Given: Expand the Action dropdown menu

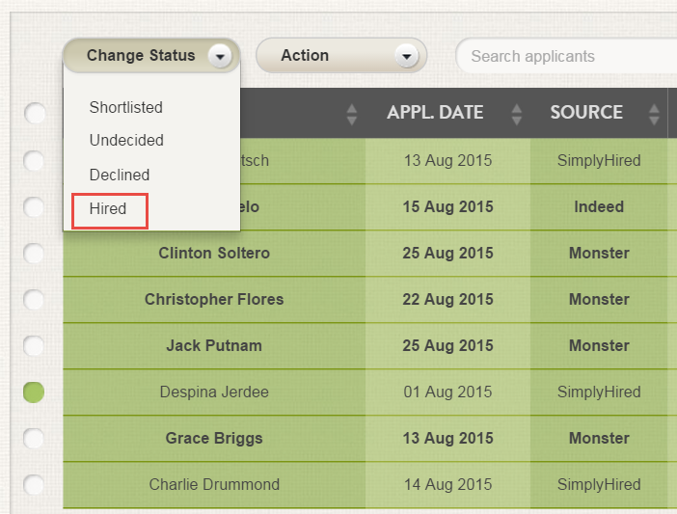Looking at the screenshot, I should tap(404, 57).
